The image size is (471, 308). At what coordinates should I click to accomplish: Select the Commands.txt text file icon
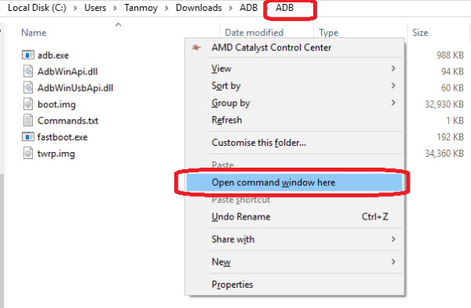tap(28, 120)
